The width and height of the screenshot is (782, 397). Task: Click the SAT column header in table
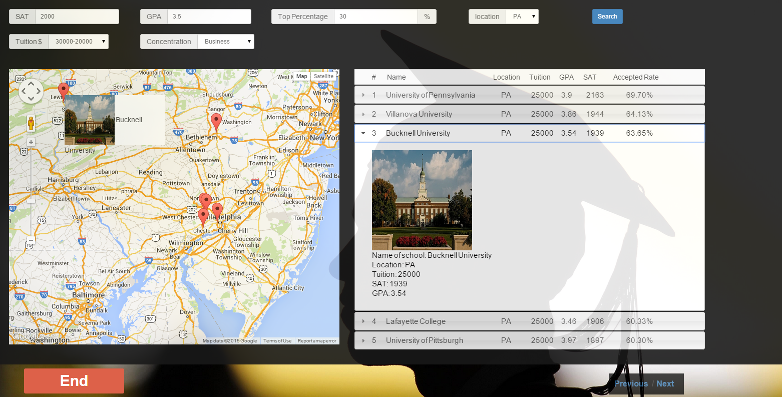point(590,77)
